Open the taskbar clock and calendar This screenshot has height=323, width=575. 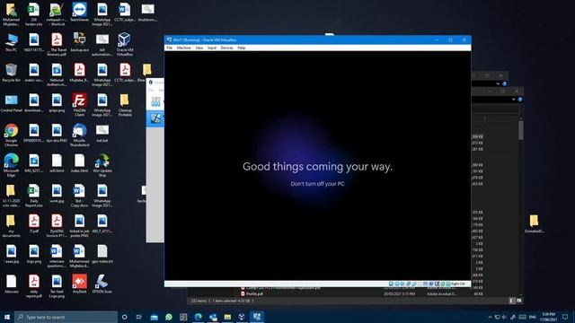point(549,317)
